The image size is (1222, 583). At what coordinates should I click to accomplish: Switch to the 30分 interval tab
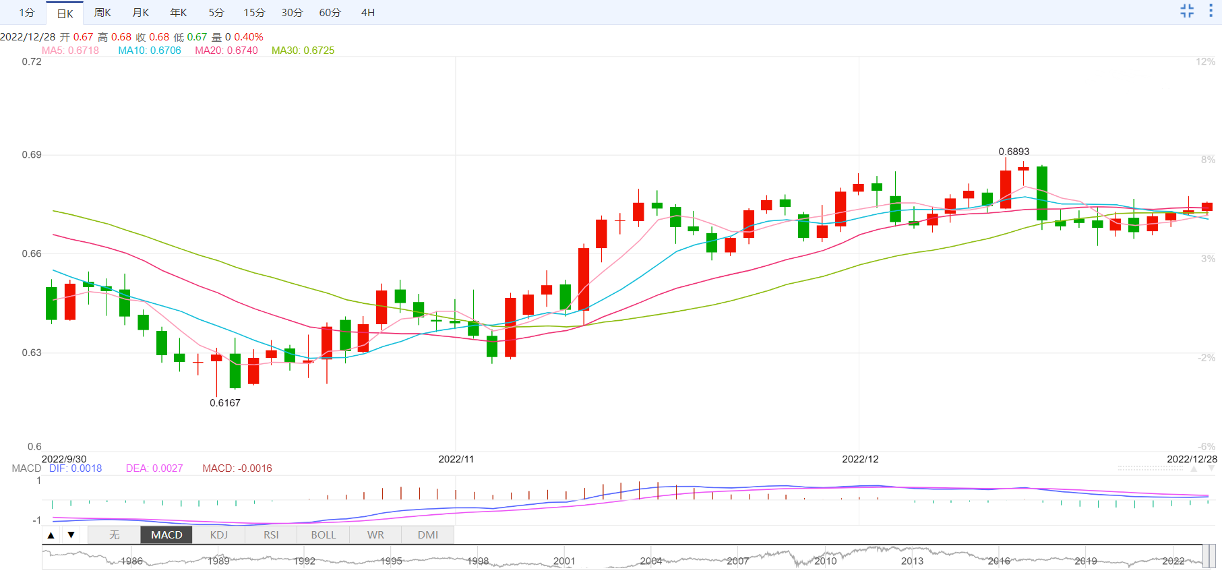tap(292, 13)
